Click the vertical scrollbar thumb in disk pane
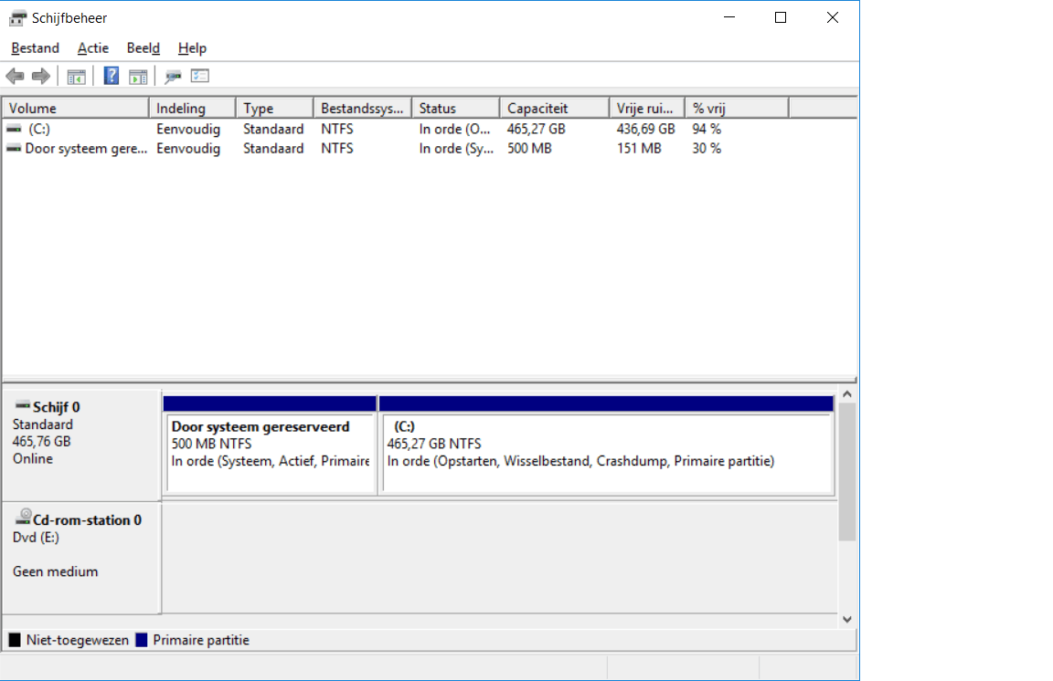 [846, 472]
